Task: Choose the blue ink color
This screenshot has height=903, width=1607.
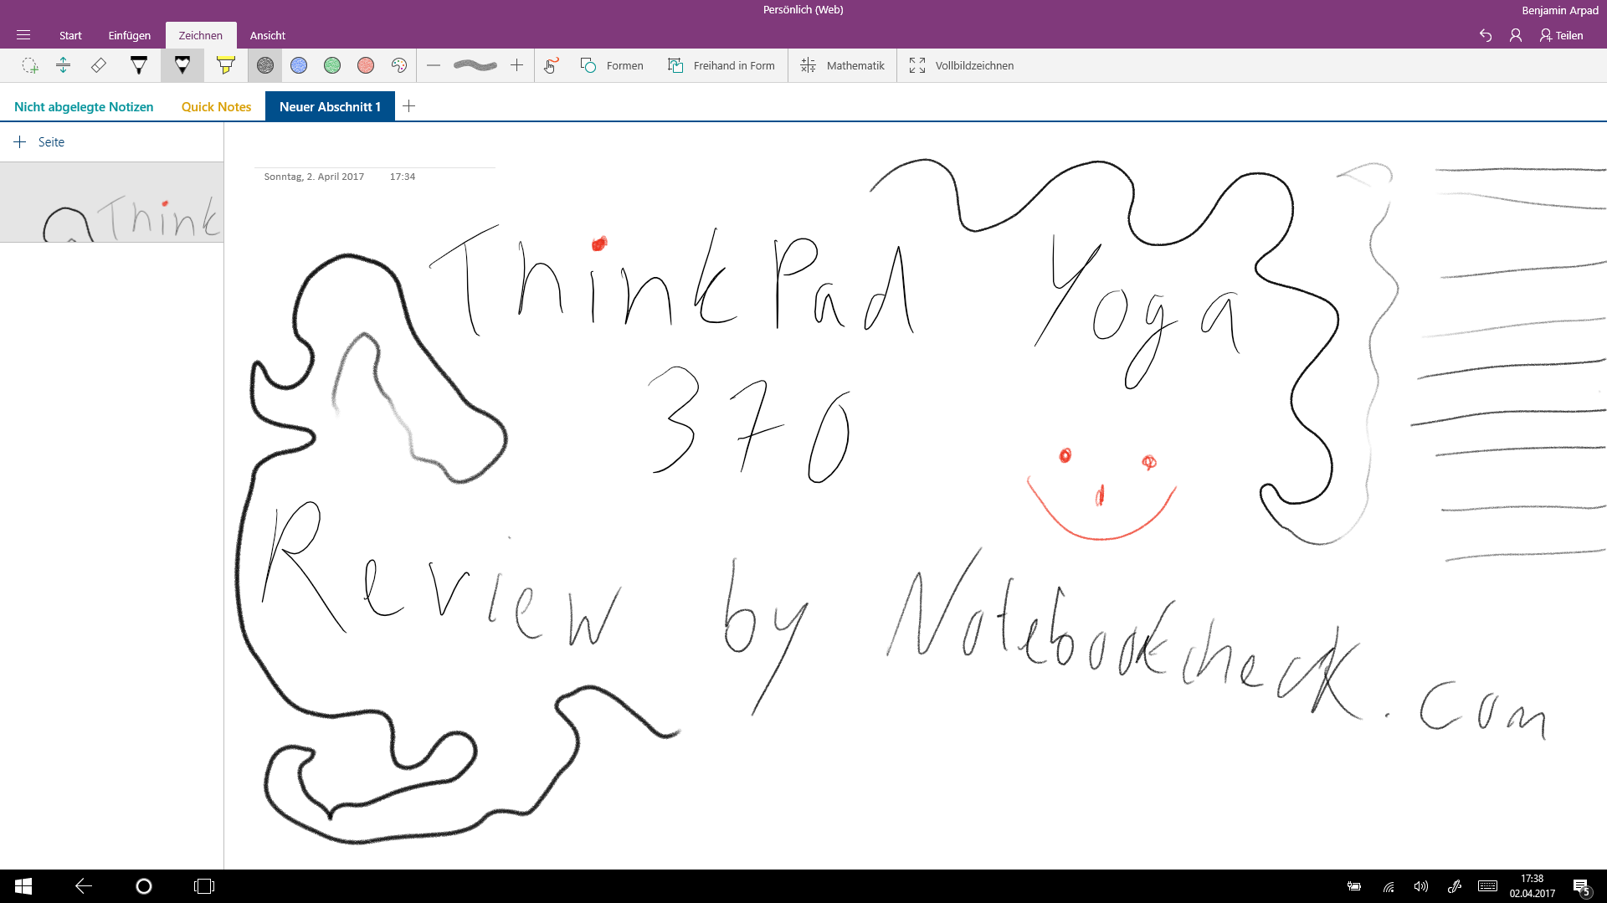Action: pos(299,65)
